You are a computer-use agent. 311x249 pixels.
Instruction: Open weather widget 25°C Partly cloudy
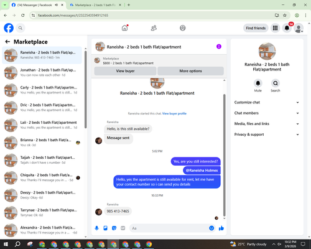tap(248, 244)
